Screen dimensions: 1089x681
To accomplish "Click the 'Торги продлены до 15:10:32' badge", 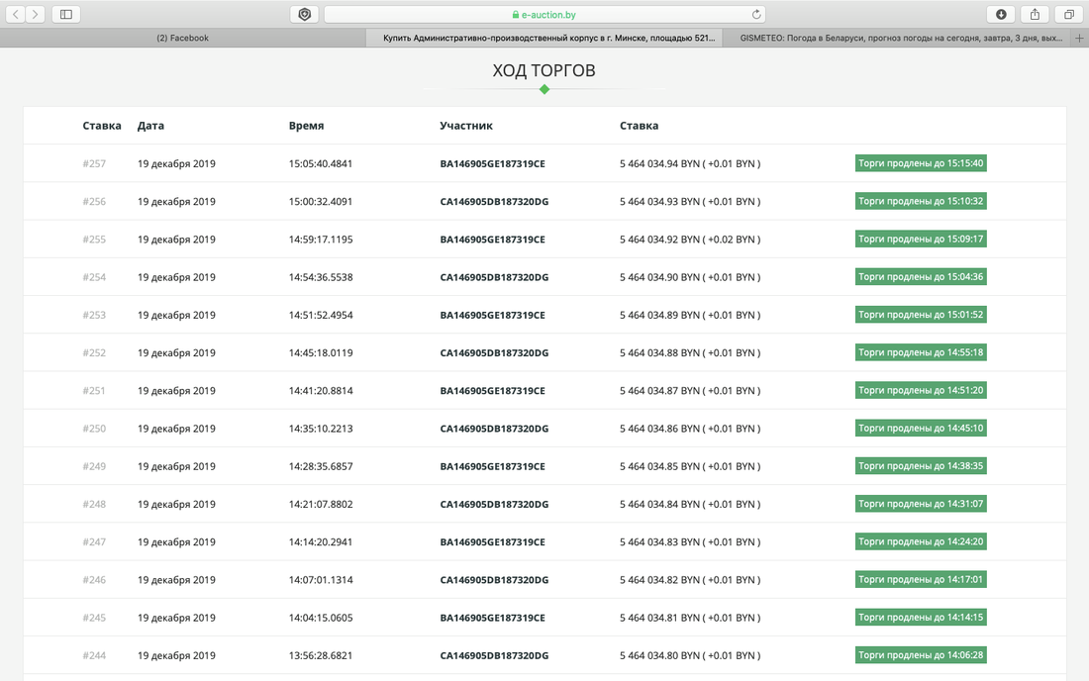I will [x=921, y=201].
